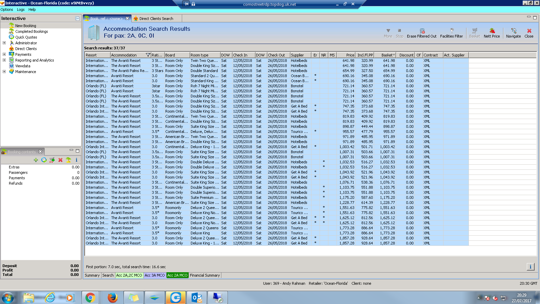The height and width of the screenshot is (304, 540).
Task: Click the Stop search toolbar icon
Action: coord(399,33)
